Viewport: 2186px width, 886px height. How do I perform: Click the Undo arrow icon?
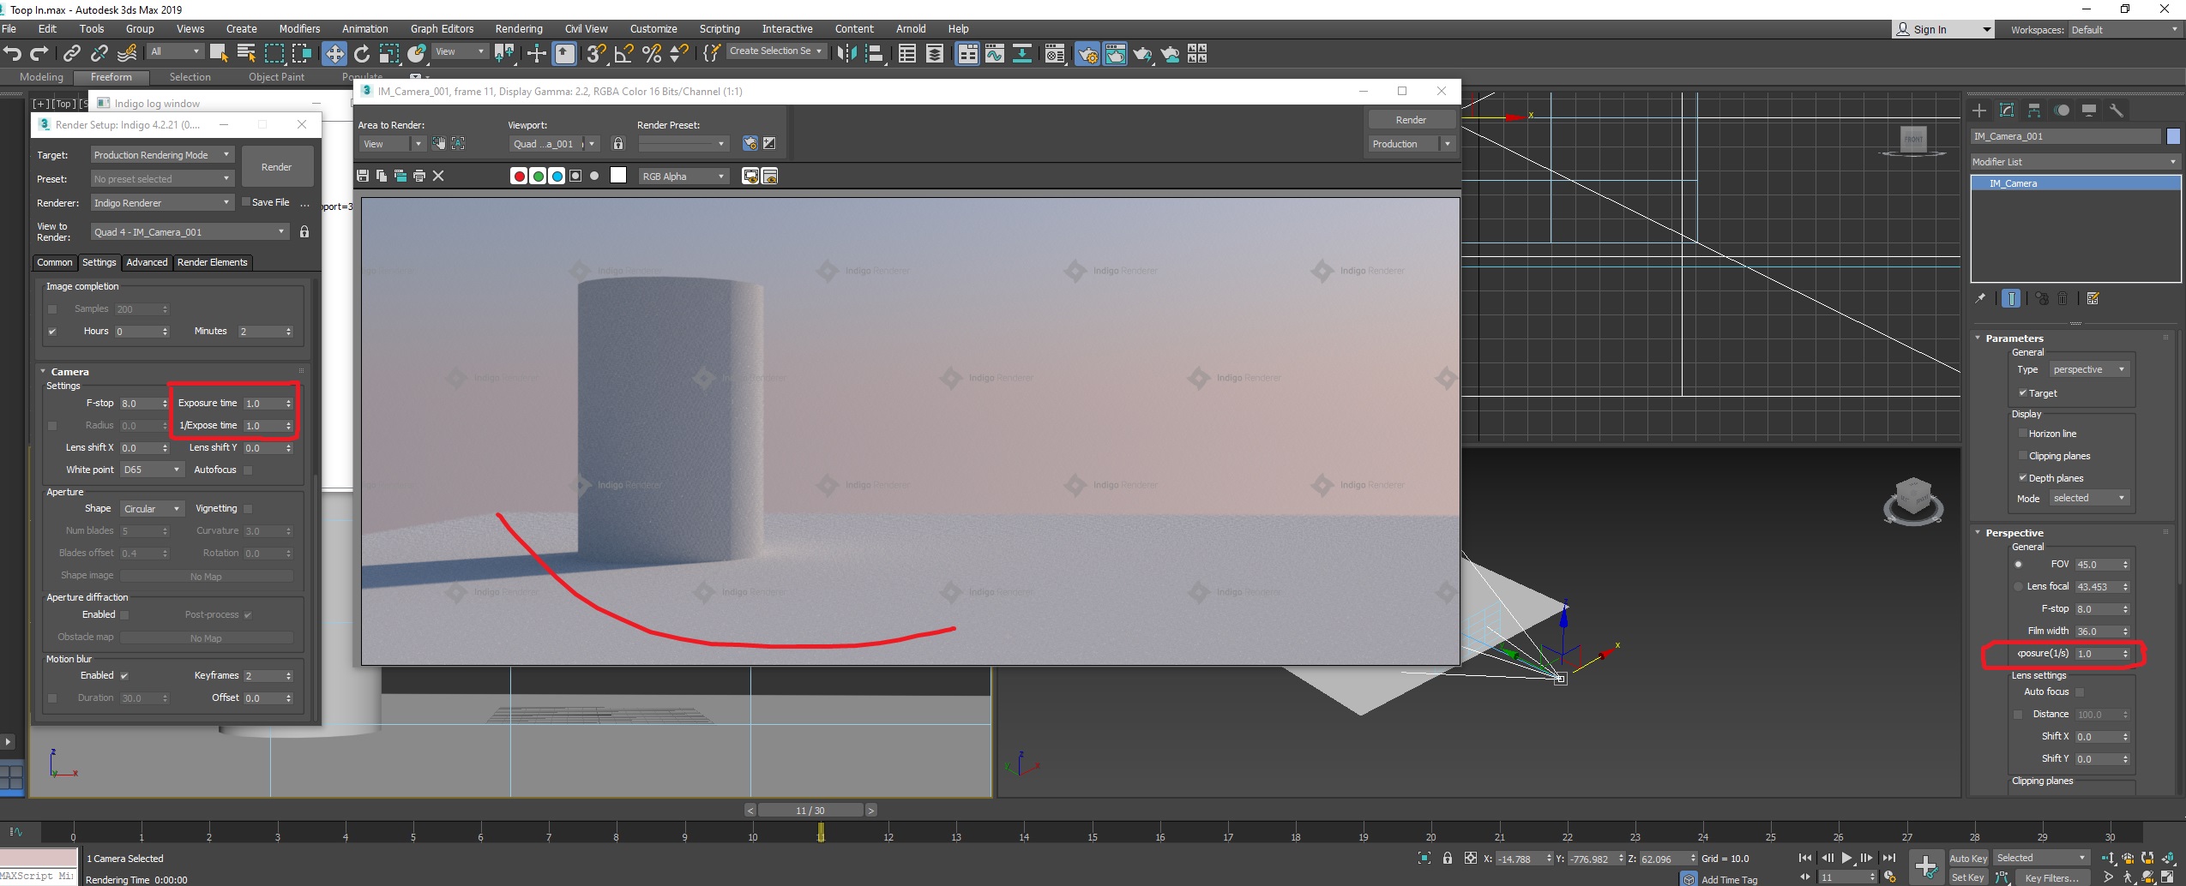pyautogui.click(x=12, y=54)
